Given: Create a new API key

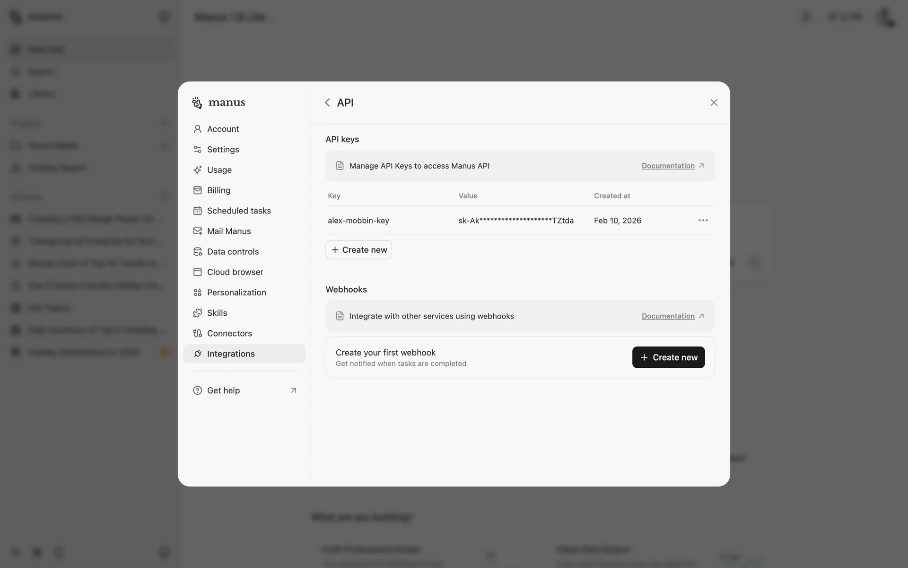Looking at the screenshot, I should (359, 250).
